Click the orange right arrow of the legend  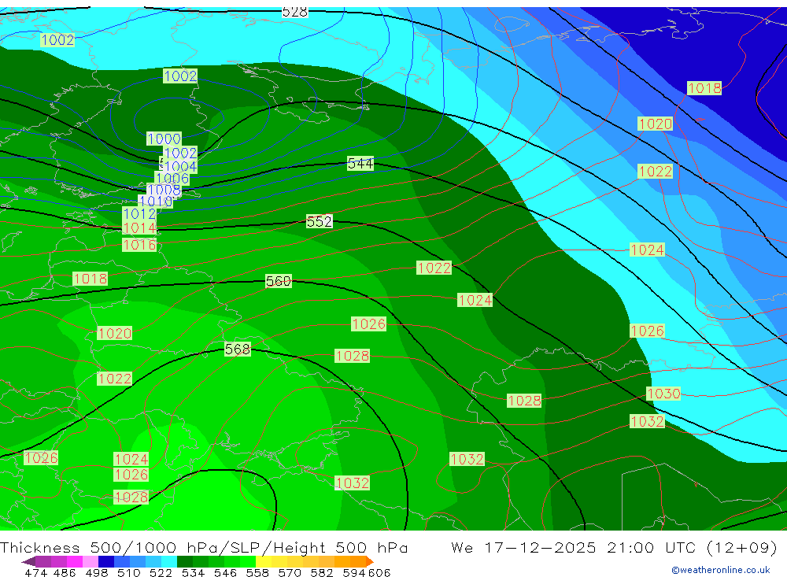point(370,561)
